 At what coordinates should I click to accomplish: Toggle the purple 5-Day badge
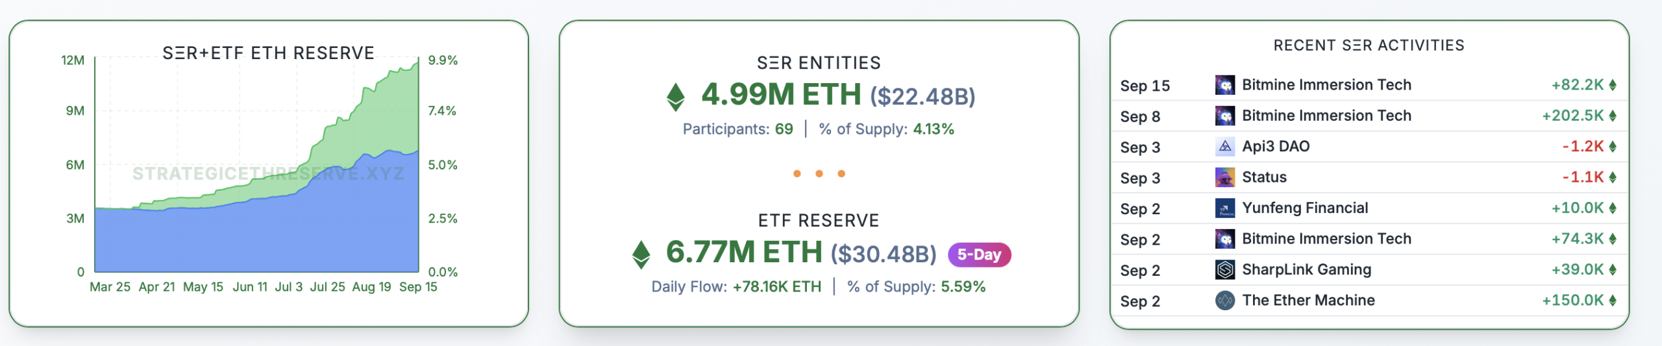[x=979, y=254]
